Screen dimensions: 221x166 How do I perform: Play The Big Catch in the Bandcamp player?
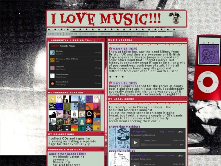(x=135, y=143)
